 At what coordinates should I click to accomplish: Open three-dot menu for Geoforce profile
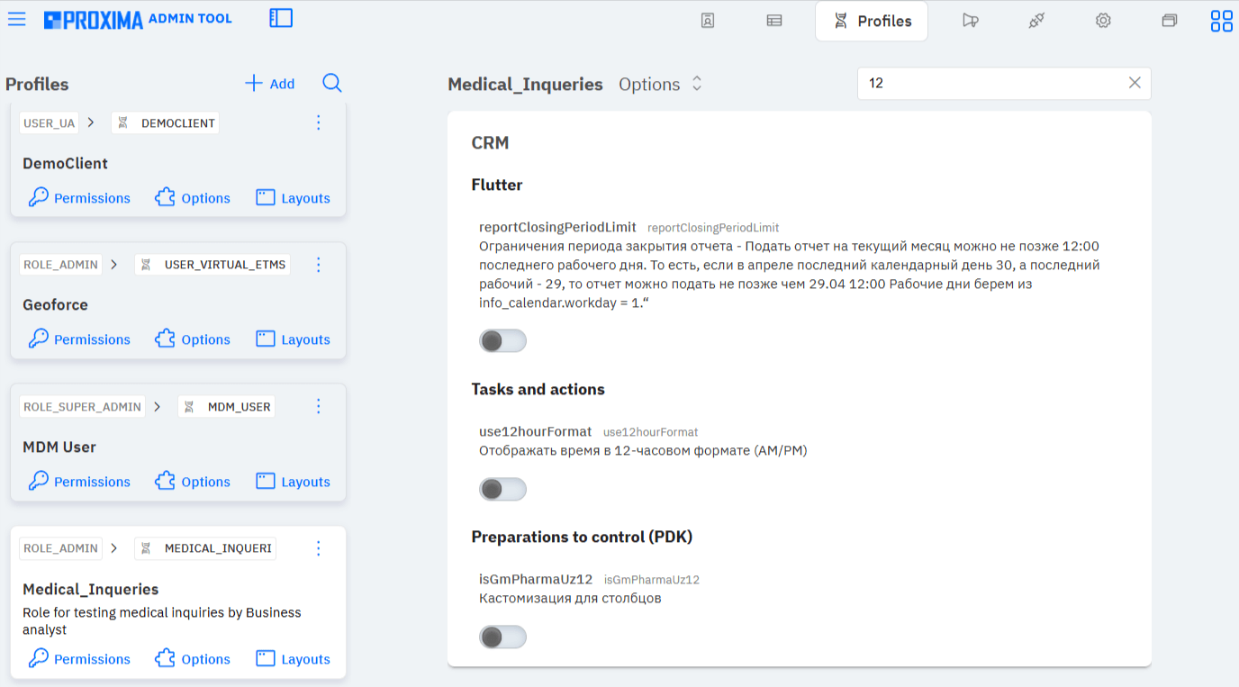point(318,265)
